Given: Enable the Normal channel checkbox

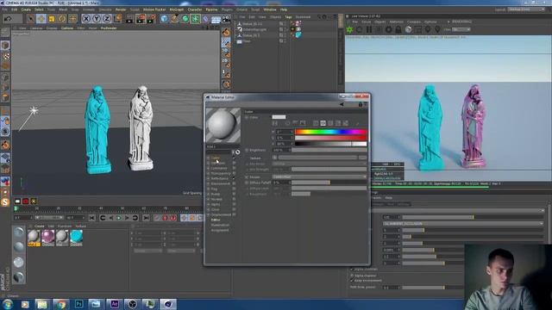Looking at the screenshot, I should pos(234,199).
